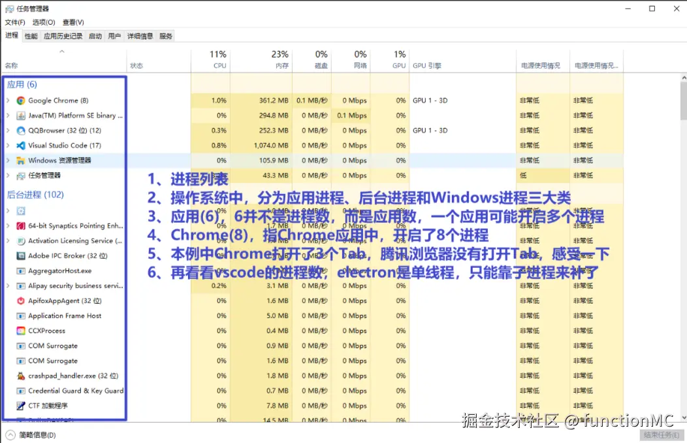Sort by the 1% GPU column header
Image resolution: width=687 pixels, height=443 pixels.
point(389,60)
